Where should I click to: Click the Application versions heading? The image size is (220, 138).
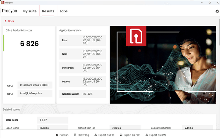(x=70, y=30)
